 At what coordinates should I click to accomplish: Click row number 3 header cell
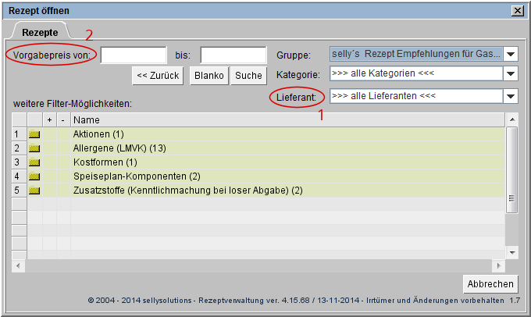(20, 162)
